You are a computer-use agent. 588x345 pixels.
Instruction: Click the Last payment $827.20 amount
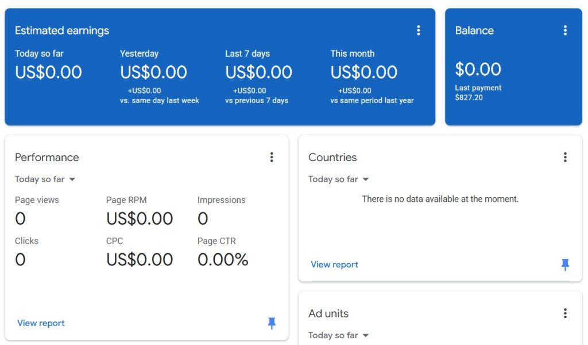point(469,97)
